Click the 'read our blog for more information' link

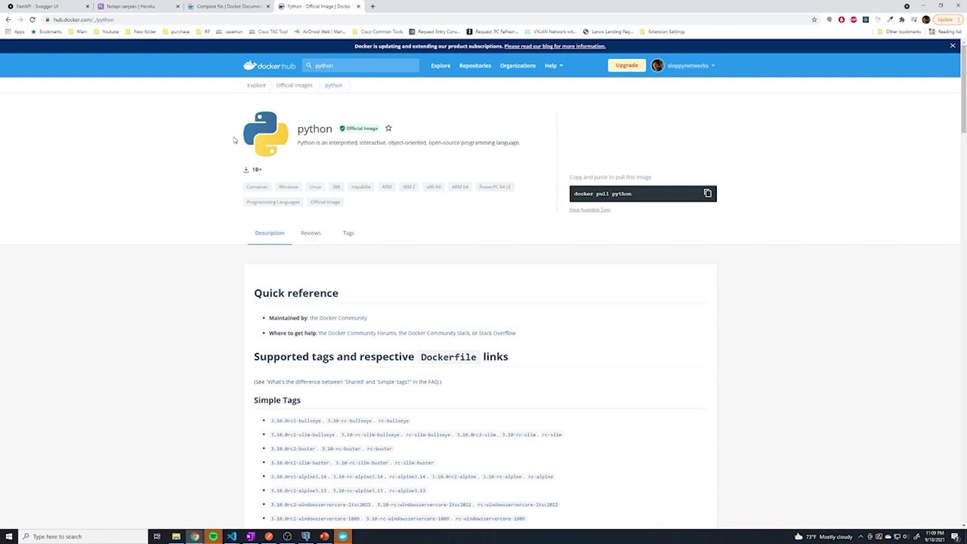(x=555, y=46)
